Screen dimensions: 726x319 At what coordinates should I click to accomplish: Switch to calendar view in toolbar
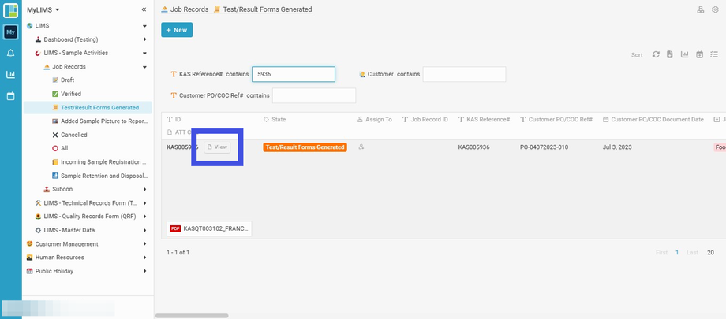[699, 54]
